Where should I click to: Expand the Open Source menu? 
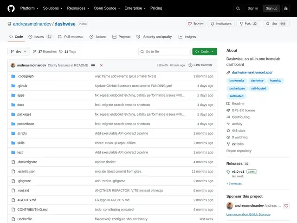[x=107, y=8]
